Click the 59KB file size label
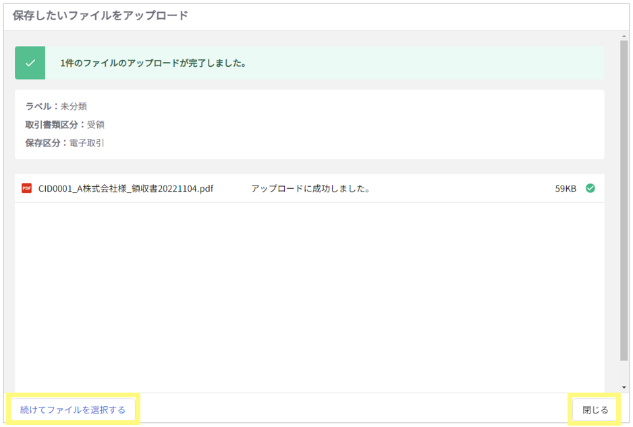 (x=566, y=188)
